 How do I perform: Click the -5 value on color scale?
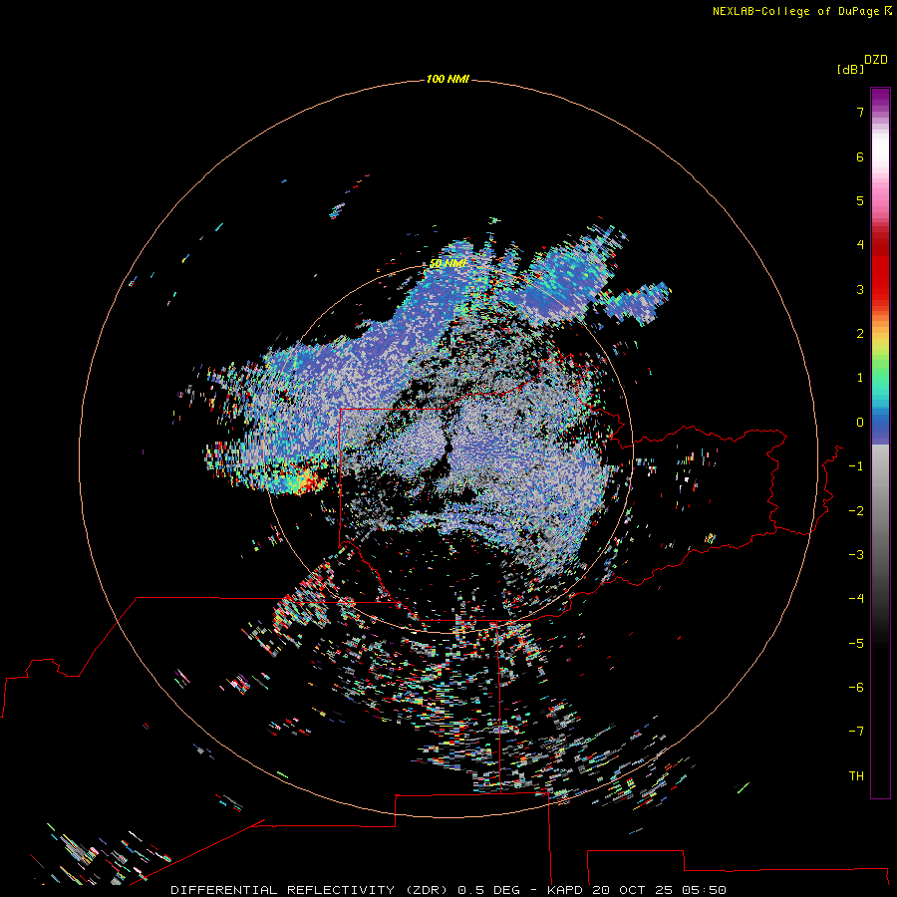point(856,644)
